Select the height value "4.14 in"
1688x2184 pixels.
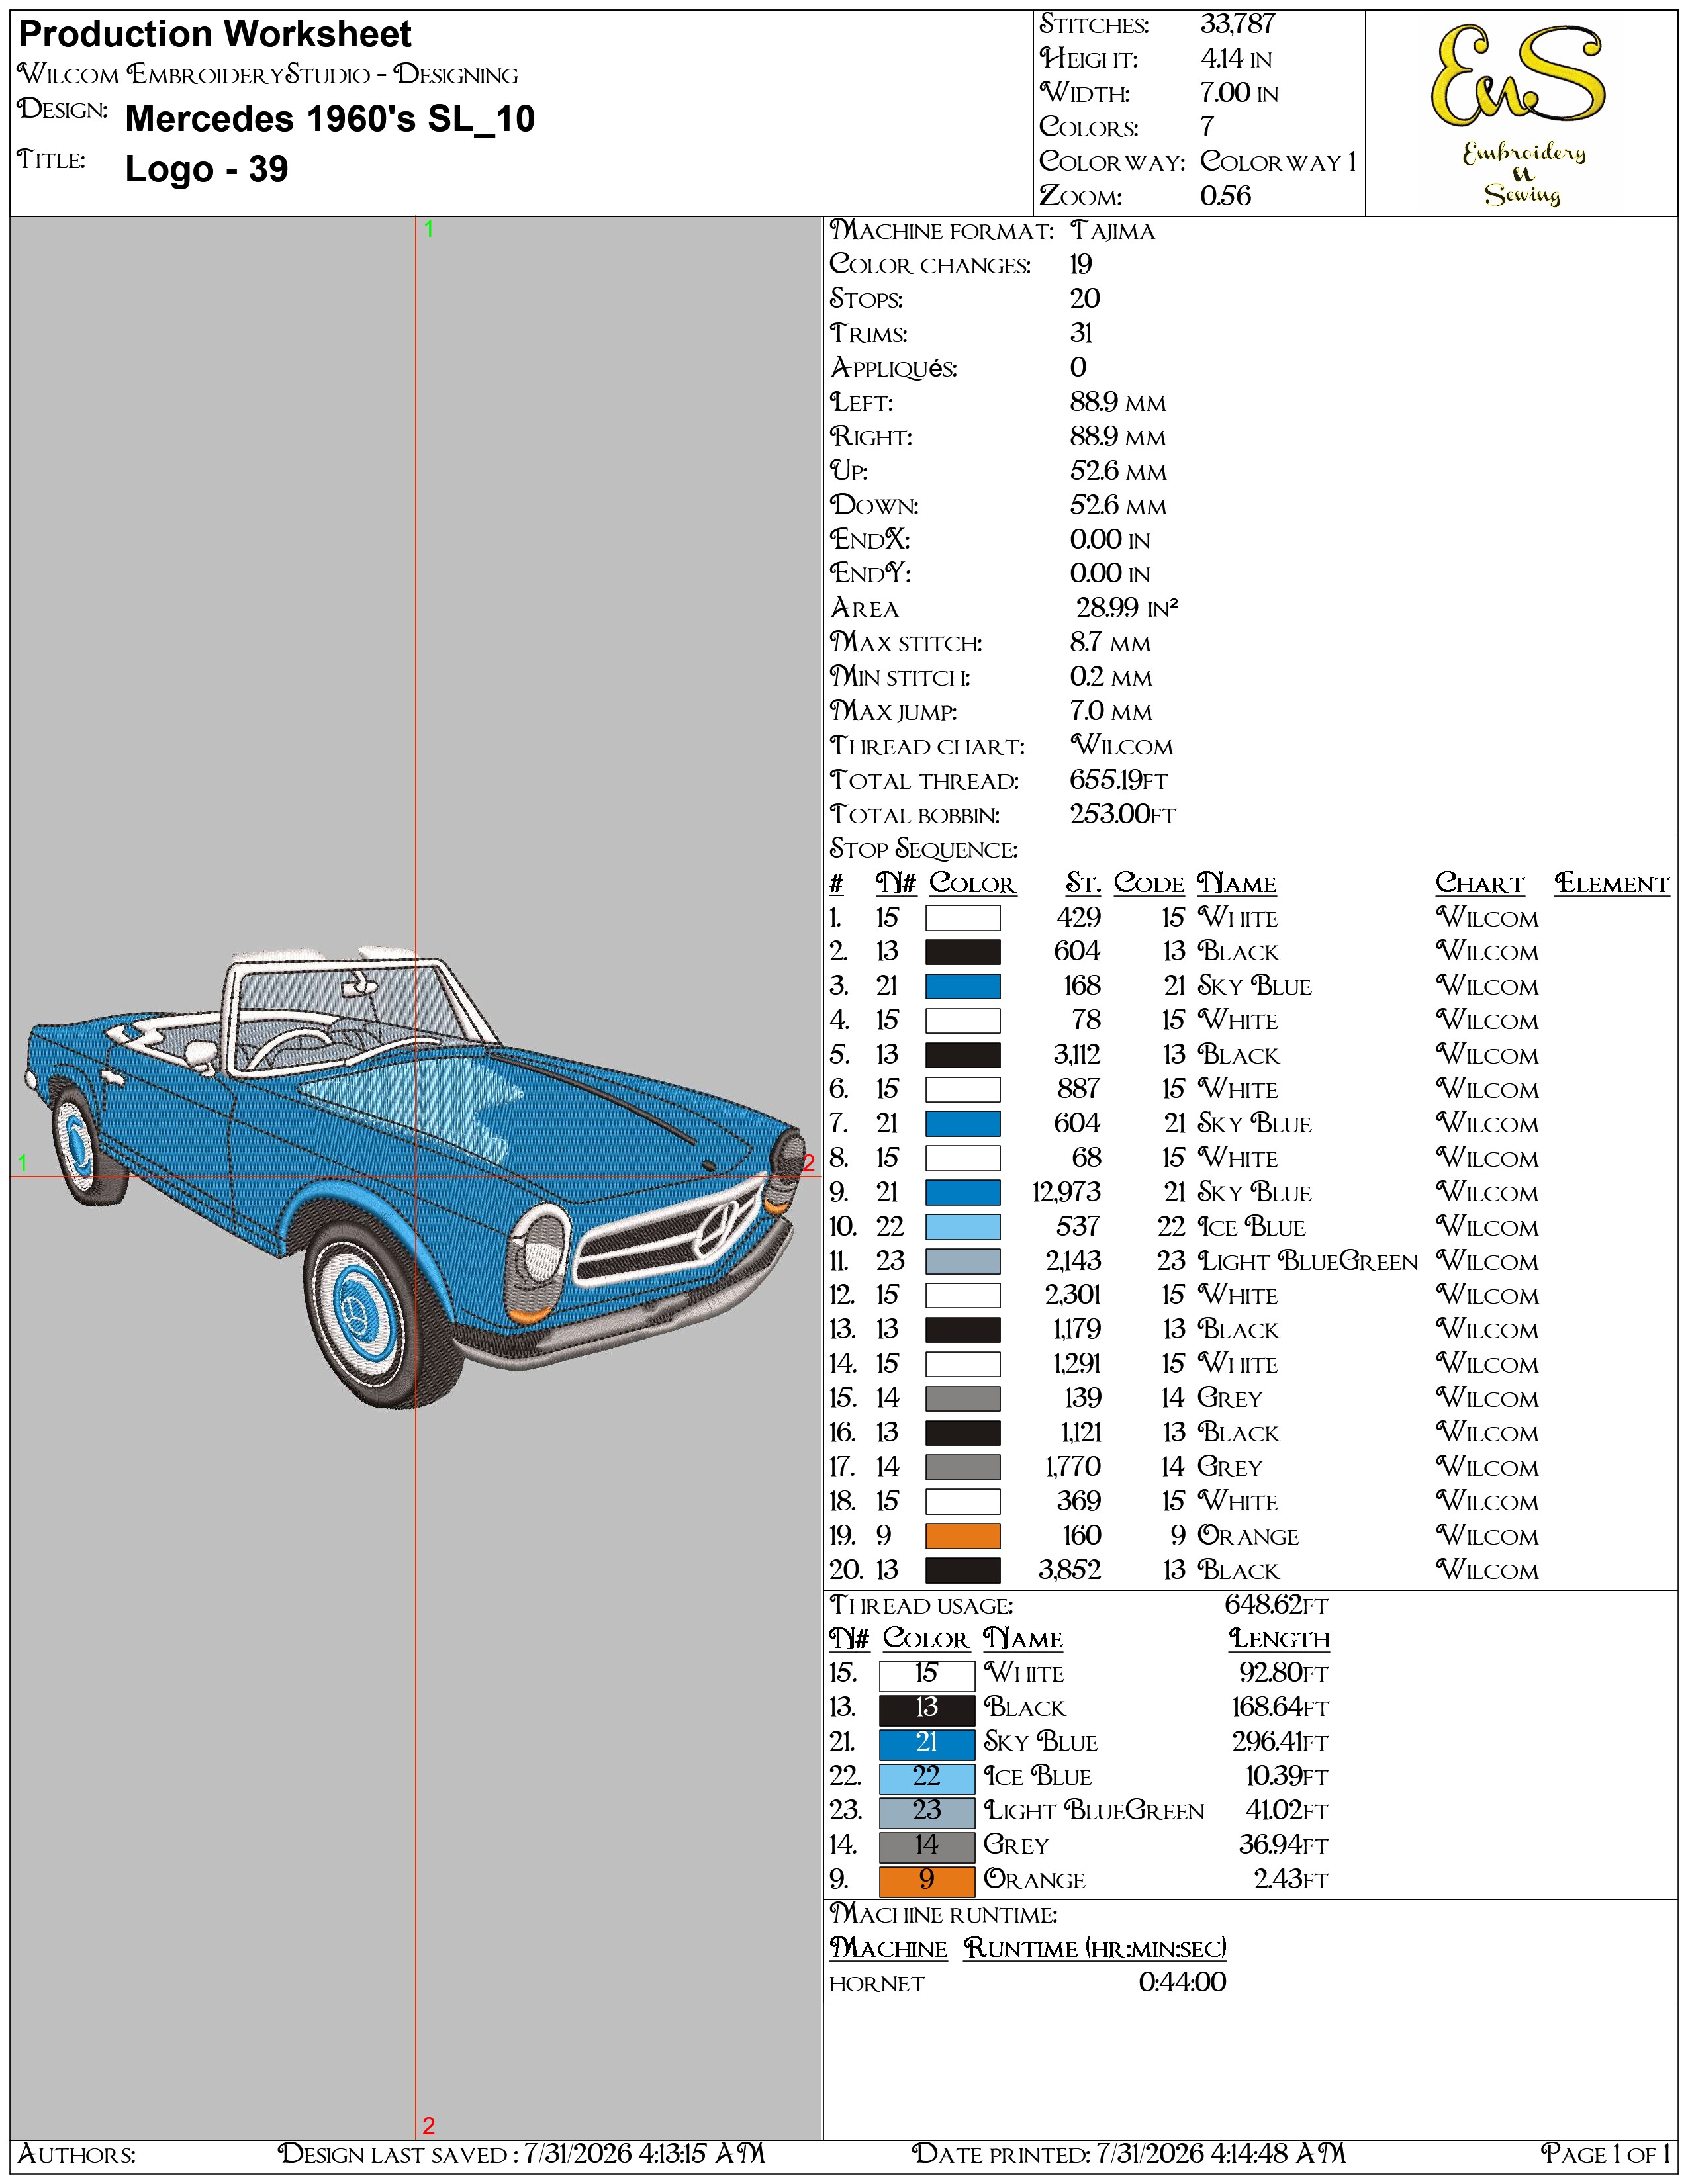[1236, 59]
